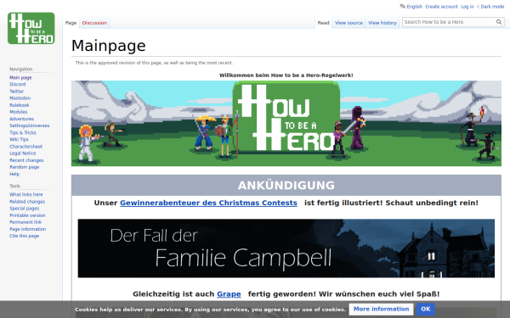The image size is (510, 318).
Task: Open the Modules link
Action: point(18,112)
